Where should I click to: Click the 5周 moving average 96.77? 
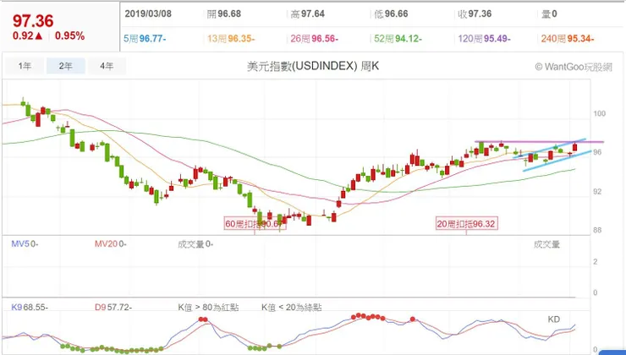coord(145,39)
